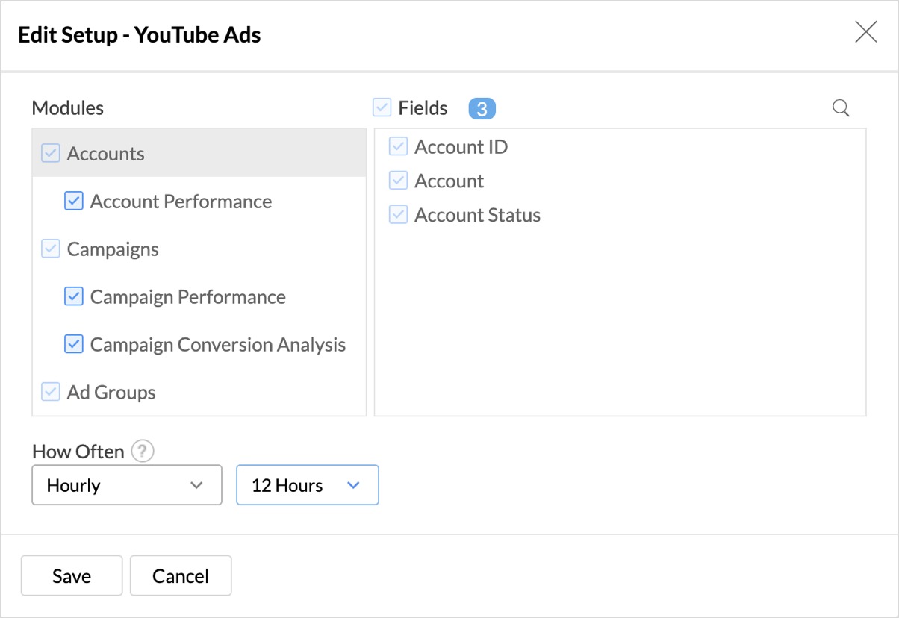Toggle the Account ID field checkbox
This screenshot has height=618, width=899.
[x=398, y=146]
